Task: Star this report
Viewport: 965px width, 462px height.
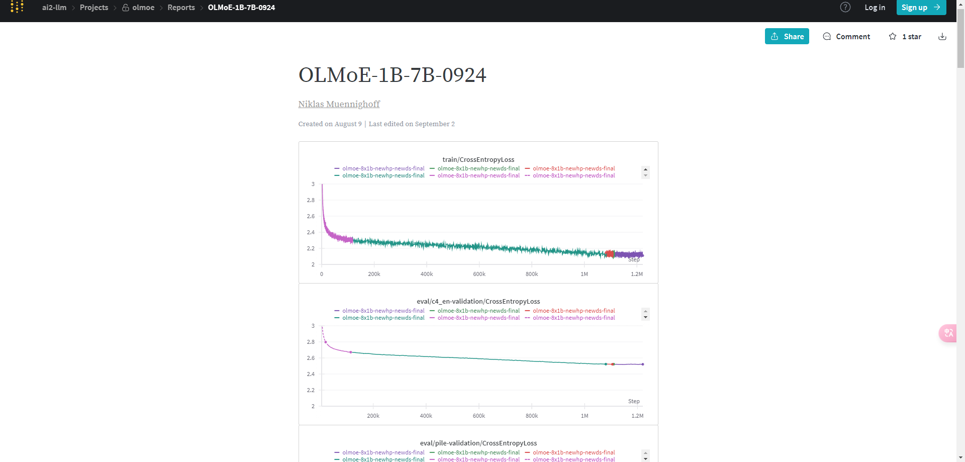Action: pyautogui.click(x=893, y=37)
